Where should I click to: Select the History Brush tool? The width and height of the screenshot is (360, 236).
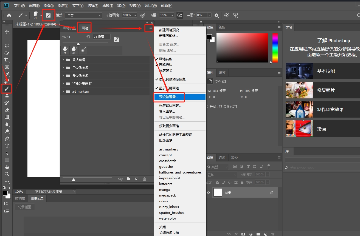(7, 103)
